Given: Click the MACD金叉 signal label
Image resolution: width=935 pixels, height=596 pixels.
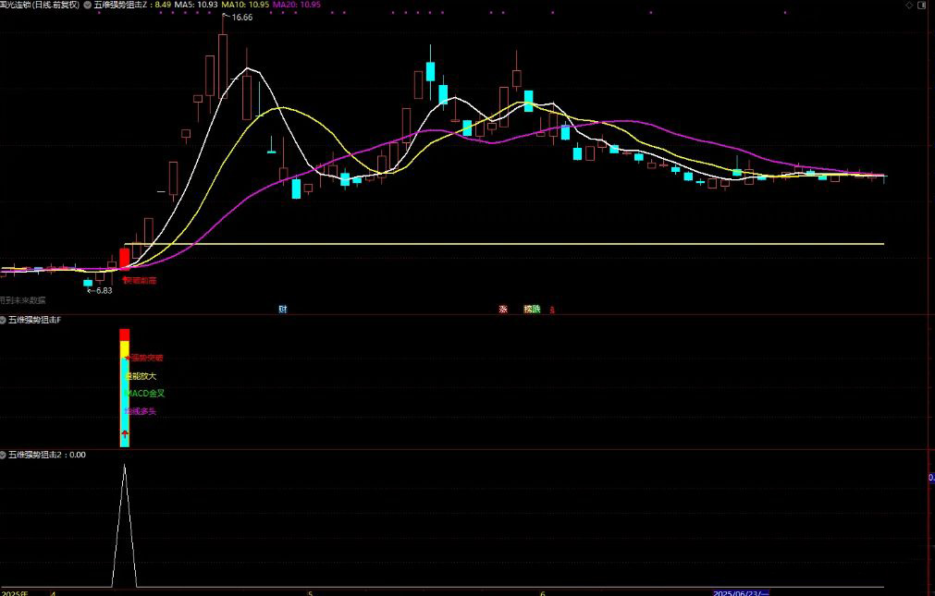Looking at the screenshot, I should click(x=145, y=393).
